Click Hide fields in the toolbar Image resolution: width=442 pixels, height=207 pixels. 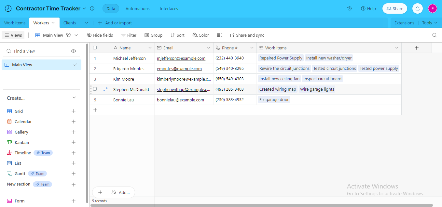click(100, 35)
